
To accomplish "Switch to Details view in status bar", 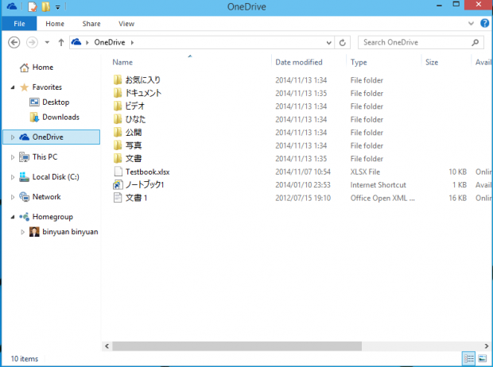I will [469, 358].
